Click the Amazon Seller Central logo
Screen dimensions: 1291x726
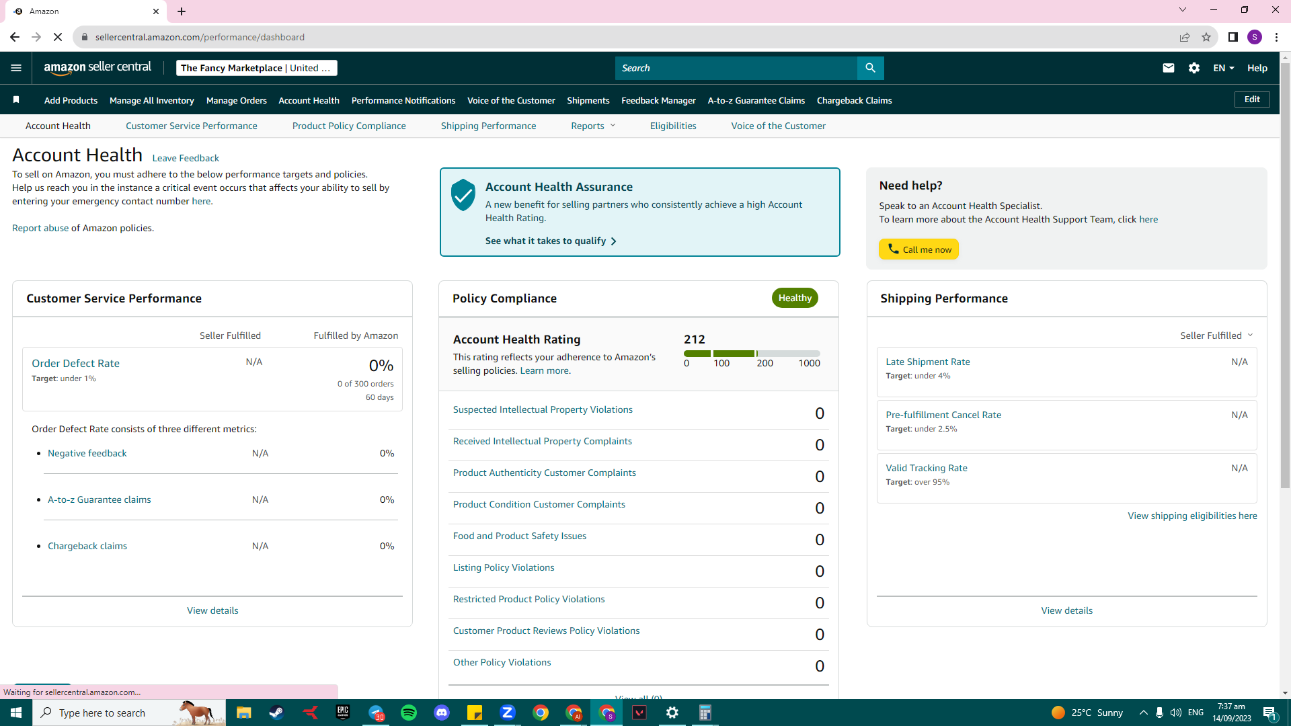[x=97, y=68]
